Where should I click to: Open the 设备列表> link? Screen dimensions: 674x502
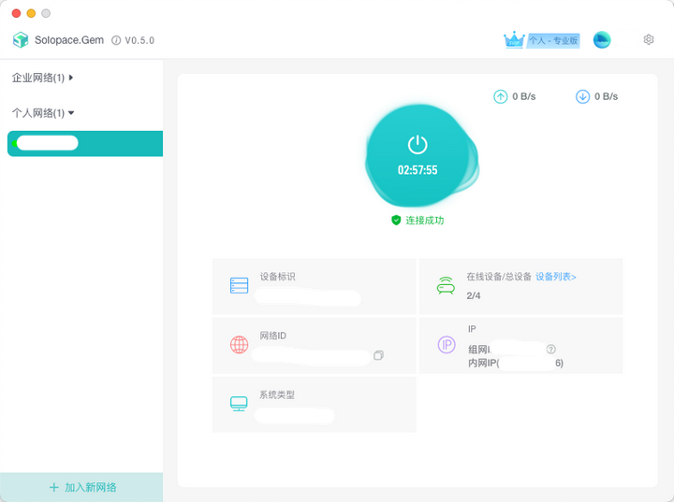[x=555, y=277]
